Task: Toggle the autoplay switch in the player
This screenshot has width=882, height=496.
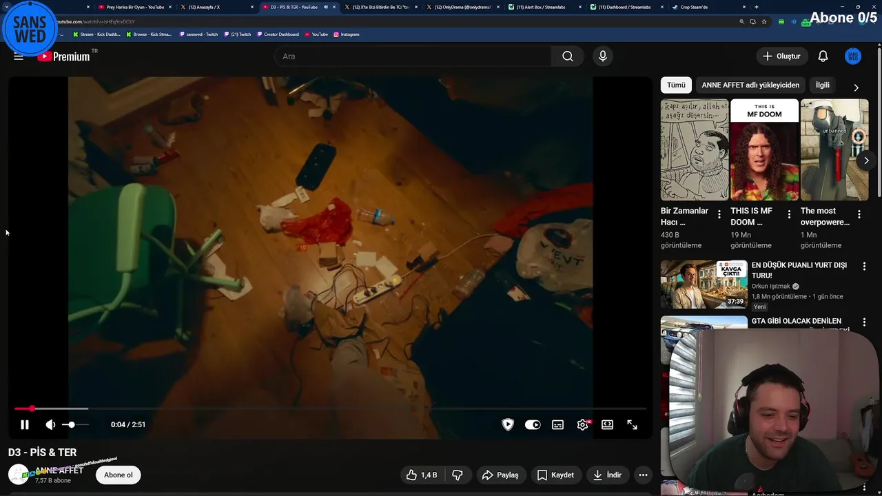Action: tap(533, 425)
